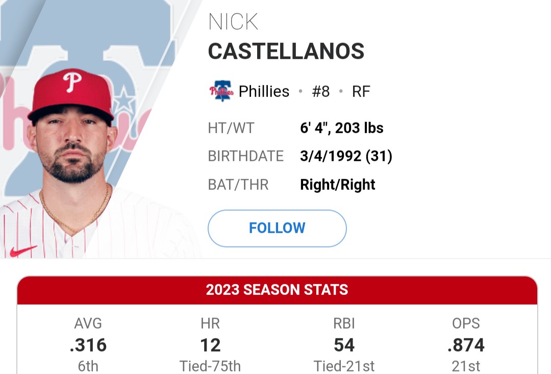
Task: Open the Phillies team name link
Action: point(264,91)
